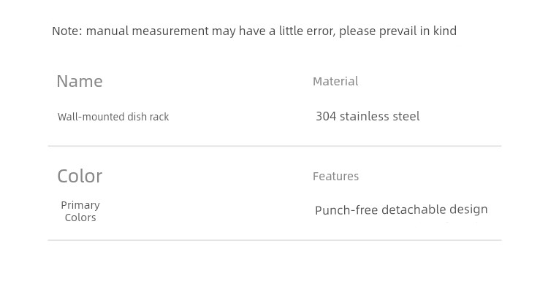Screen dimensions: 548x281
Task: Click the phrase "please prevail in kind"
Action: click(397, 31)
